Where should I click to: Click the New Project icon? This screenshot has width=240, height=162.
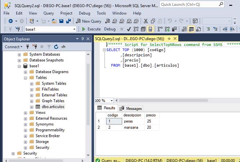[32, 21]
